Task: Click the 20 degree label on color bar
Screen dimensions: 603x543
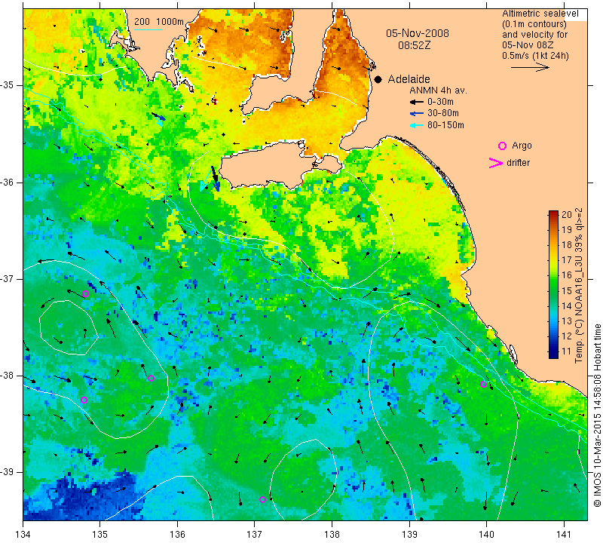Action: tap(567, 215)
